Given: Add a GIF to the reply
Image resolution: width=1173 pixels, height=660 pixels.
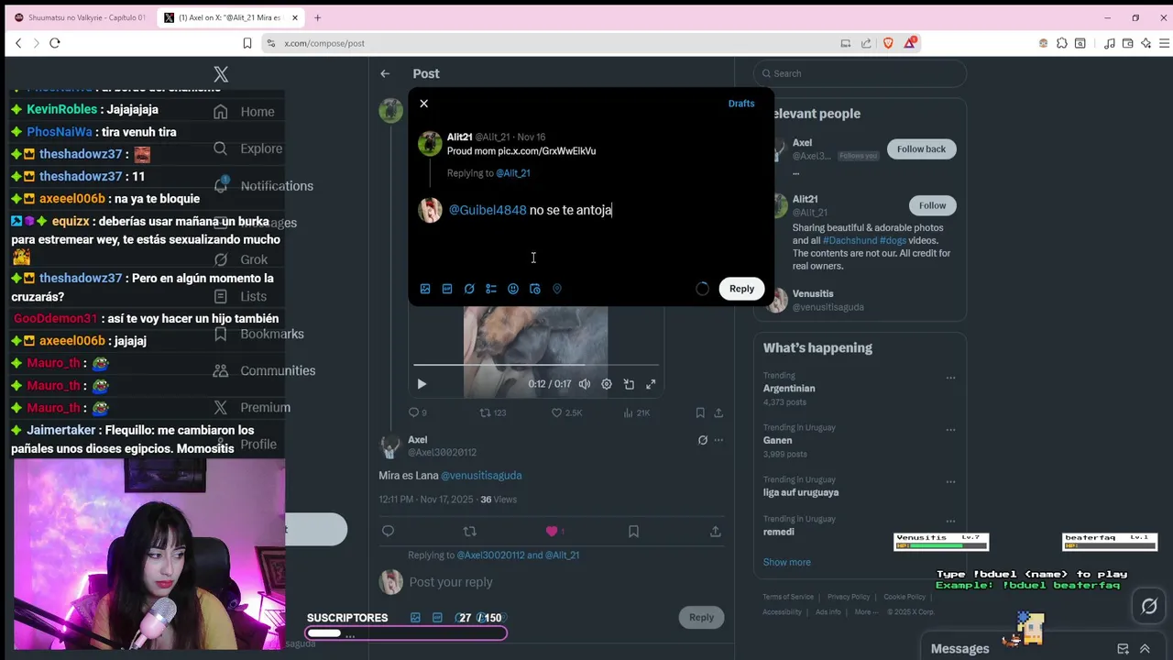Looking at the screenshot, I should tap(447, 289).
